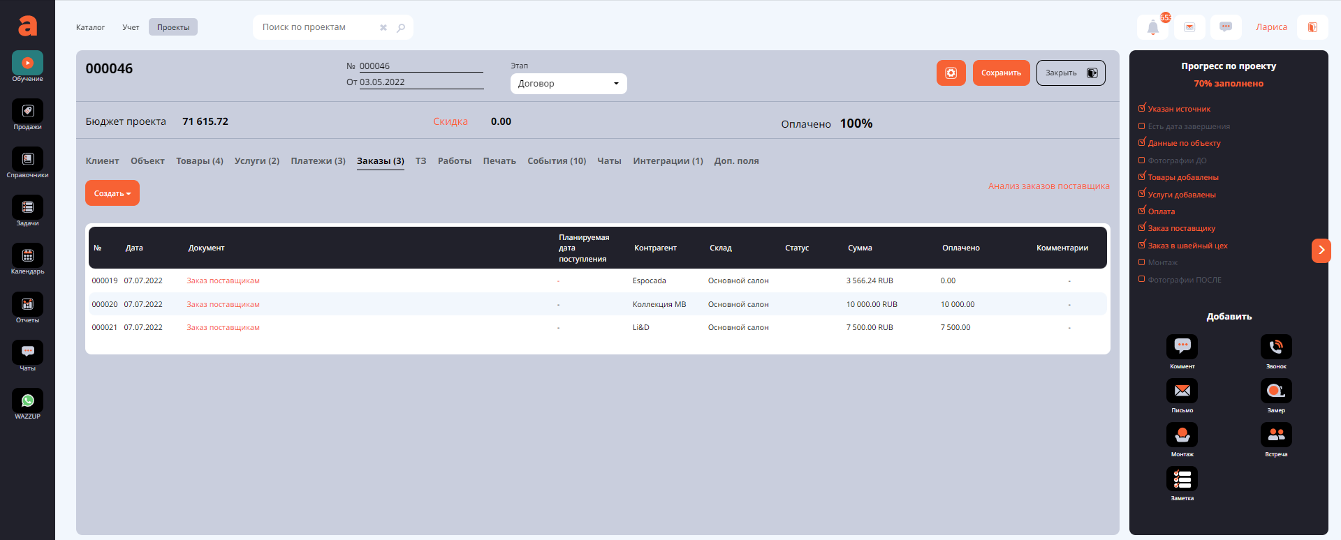Switch to the События (10) tab
This screenshot has width=1341, height=540.
click(x=556, y=161)
